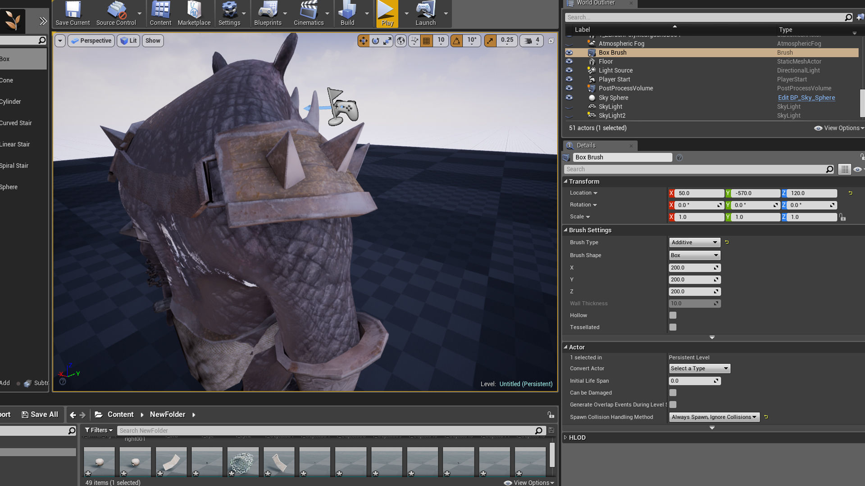Open the viewport options dropdown arrow
The width and height of the screenshot is (865, 486).
click(x=60, y=40)
